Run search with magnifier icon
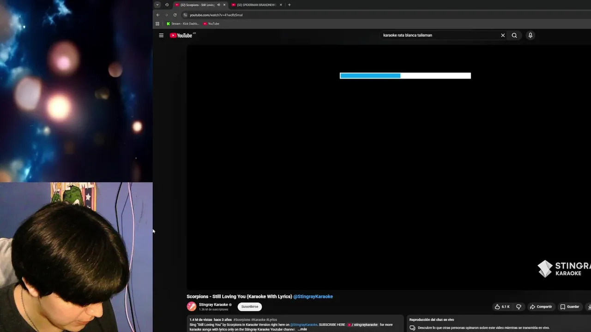This screenshot has width=591, height=332. 514,36
